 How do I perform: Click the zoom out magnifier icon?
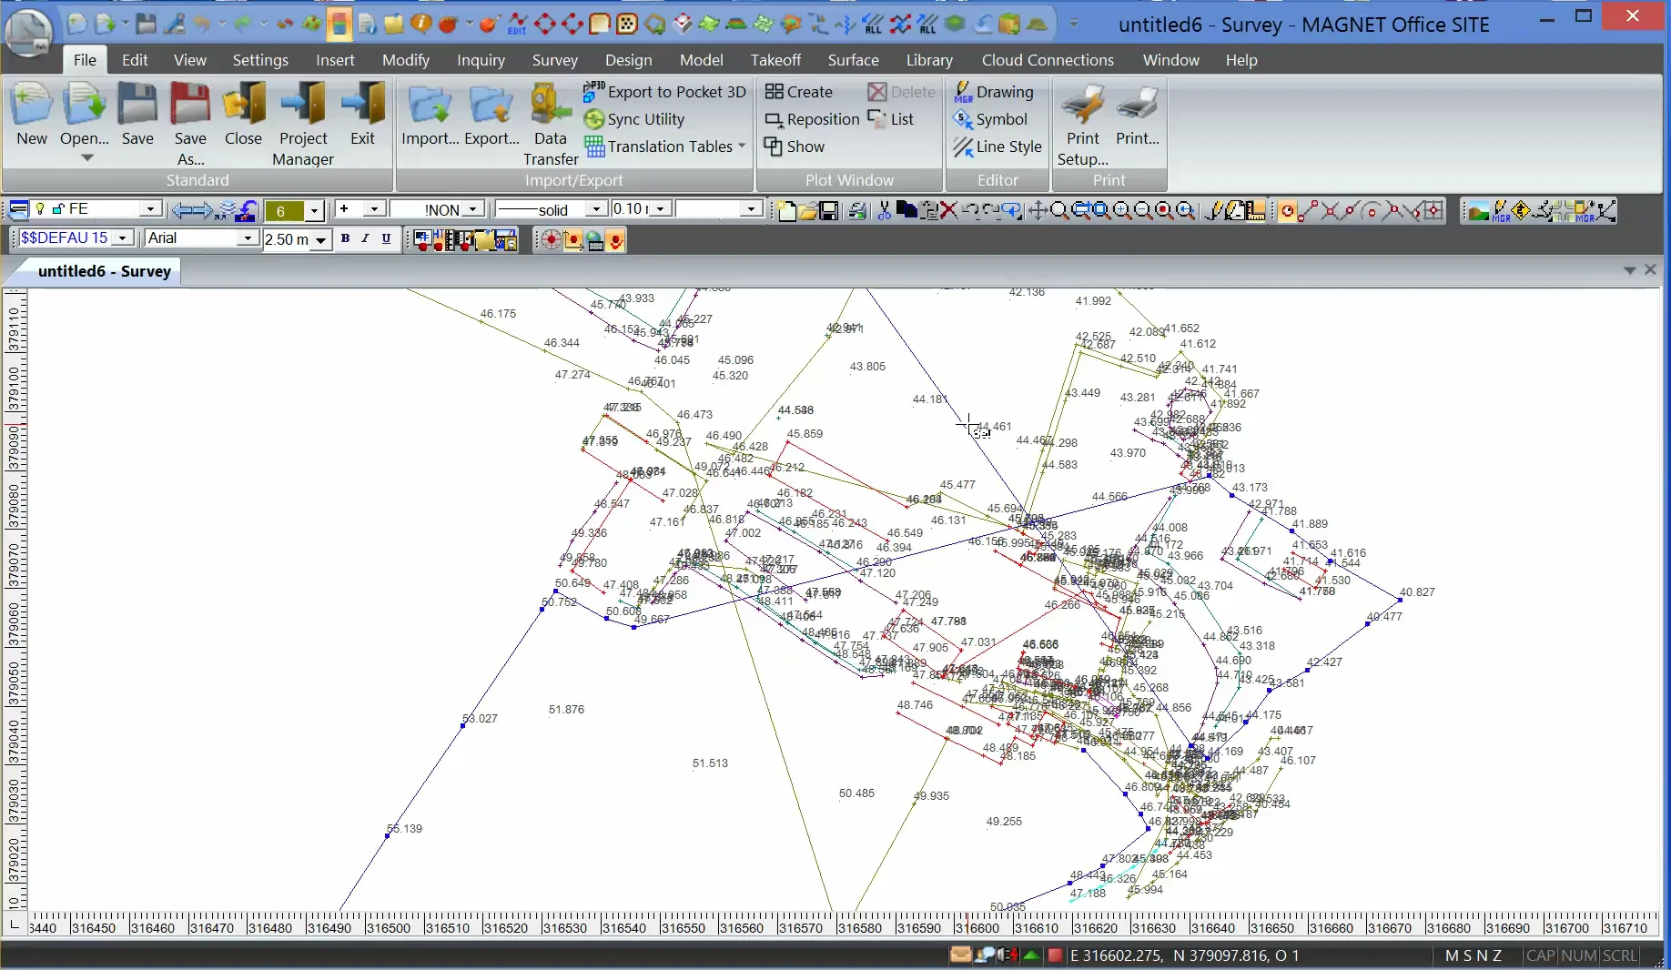tap(1143, 211)
